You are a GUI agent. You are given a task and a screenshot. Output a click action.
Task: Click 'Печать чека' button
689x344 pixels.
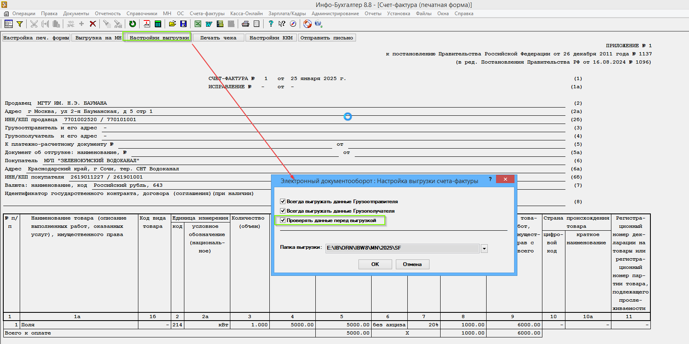tap(218, 38)
